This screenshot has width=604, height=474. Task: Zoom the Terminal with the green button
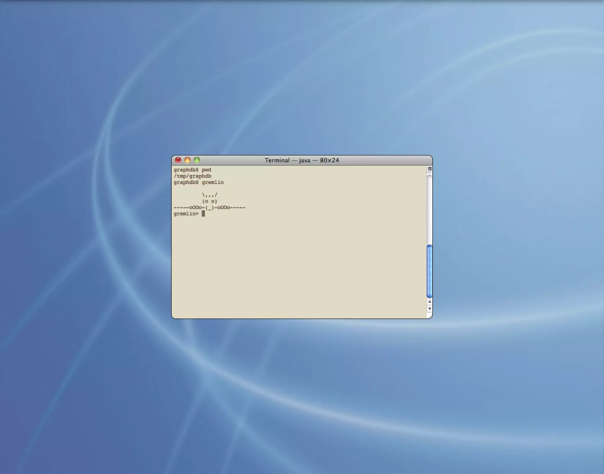(197, 160)
